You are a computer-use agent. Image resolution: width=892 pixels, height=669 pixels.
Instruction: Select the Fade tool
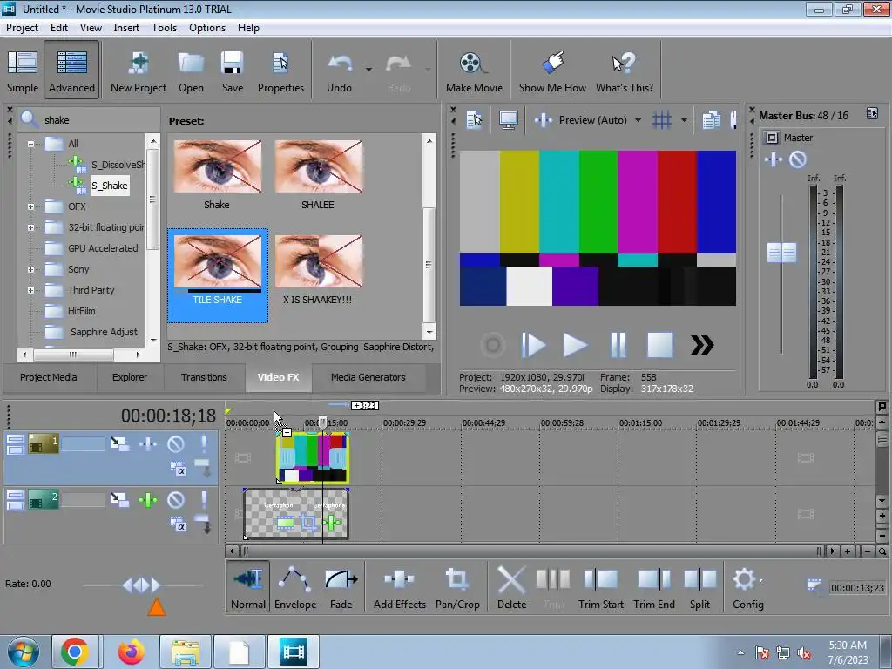[x=341, y=586]
